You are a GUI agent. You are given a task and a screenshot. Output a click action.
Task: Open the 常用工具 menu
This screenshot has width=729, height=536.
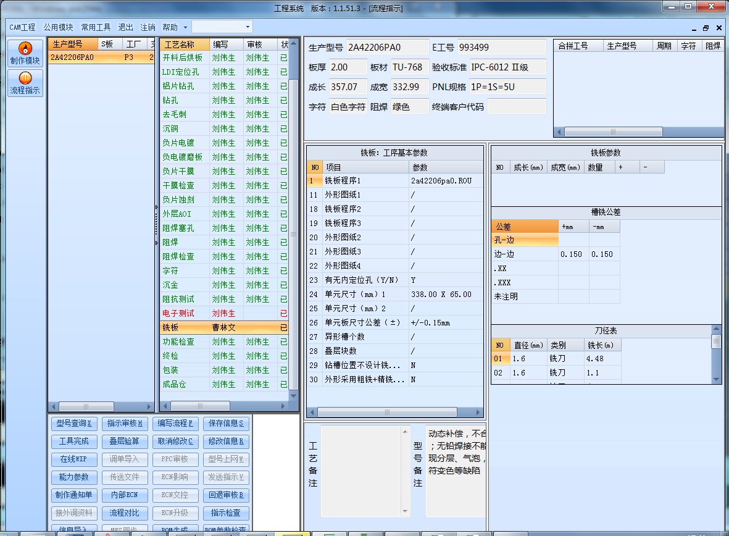(x=96, y=27)
